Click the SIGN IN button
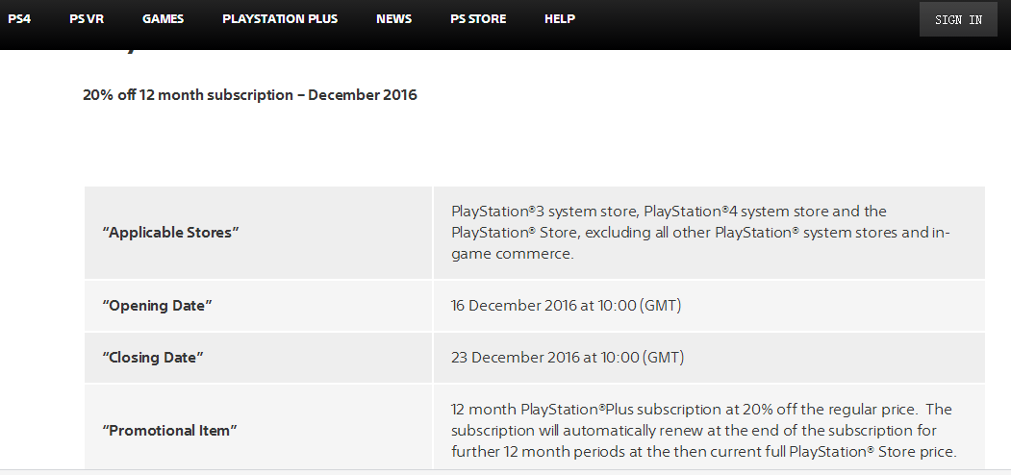 click(958, 19)
